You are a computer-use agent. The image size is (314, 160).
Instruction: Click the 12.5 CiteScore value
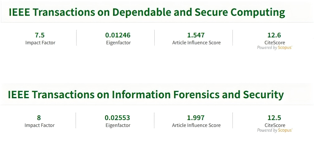point(274,118)
